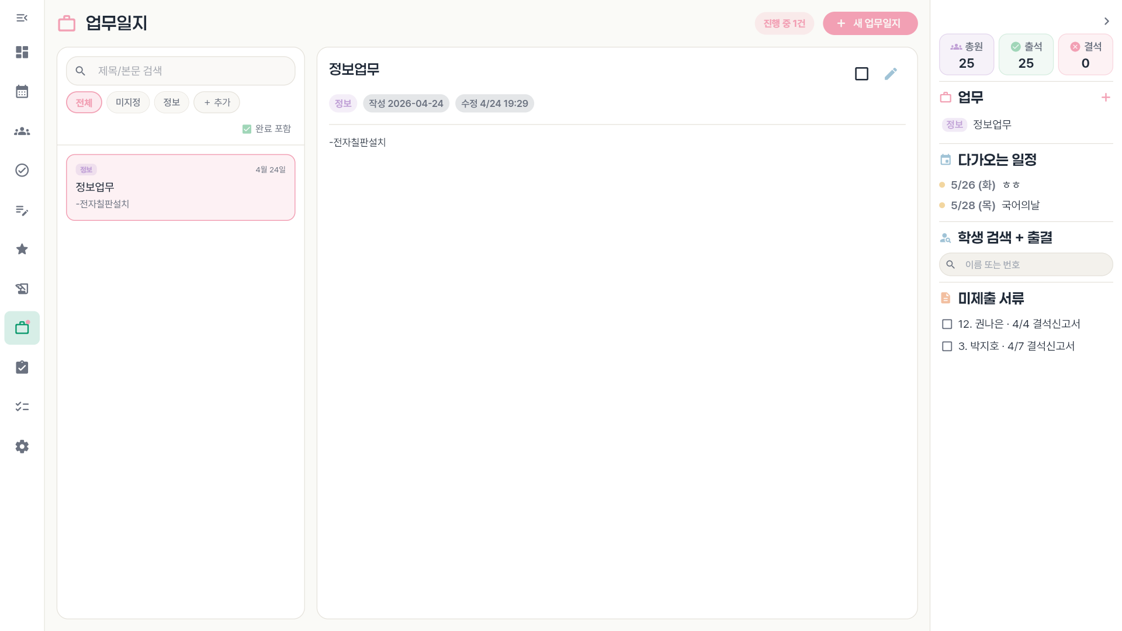Open the circled checkmark sidebar icon
This screenshot has width=1122, height=631.
pos(22,170)
